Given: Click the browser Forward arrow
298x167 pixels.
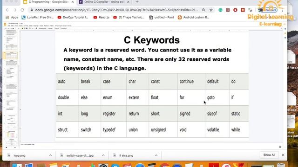Looking at the screenshot, I should [15, 10].
